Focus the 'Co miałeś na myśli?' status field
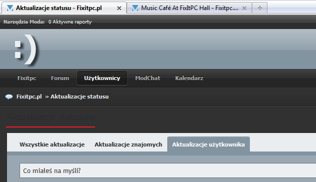316x182 pixels. coord(168,170)
